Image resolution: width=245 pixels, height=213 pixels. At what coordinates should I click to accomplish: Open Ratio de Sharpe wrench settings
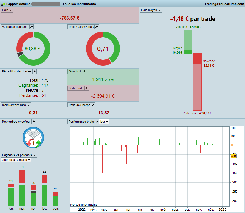[93, 105]
